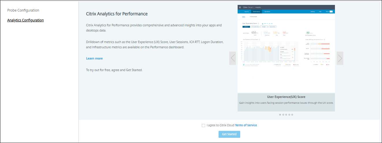Viewport: 382px width, 143px height.
Task: Tick the Citrix Cloud agreement checkbox
Action: pyautogui.click(x=204, y=125)
